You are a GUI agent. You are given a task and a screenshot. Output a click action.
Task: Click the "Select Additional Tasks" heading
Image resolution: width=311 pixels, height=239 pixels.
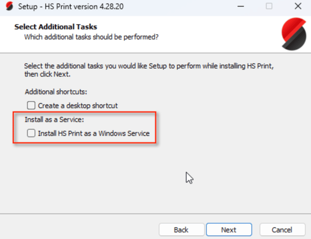[x=56, y=27]
